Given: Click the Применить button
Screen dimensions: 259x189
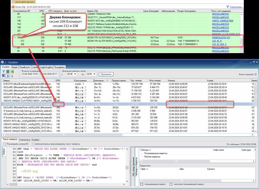Looking at the screenshot, I should [106, 74].
